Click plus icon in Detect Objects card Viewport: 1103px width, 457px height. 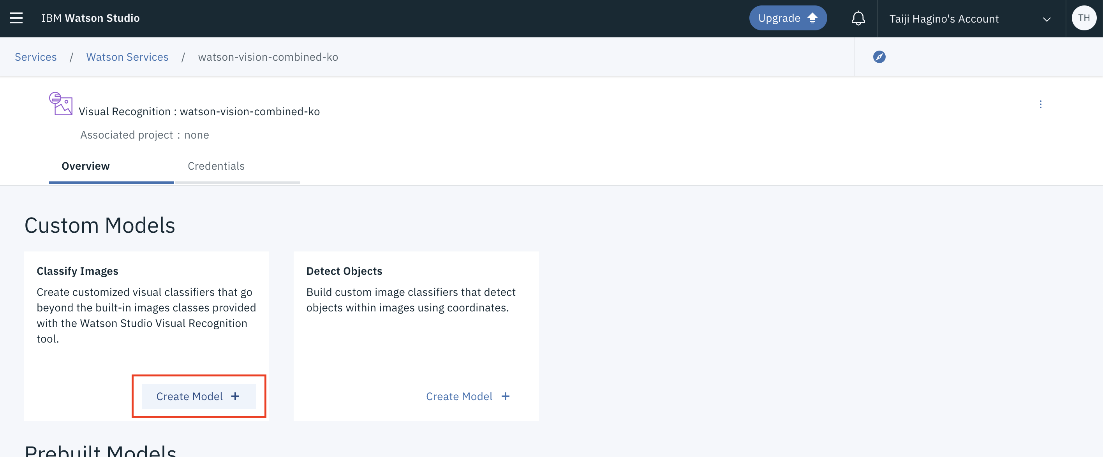click(x=506, y=396)
